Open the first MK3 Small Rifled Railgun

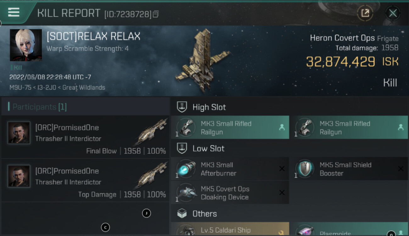(230, 127)
